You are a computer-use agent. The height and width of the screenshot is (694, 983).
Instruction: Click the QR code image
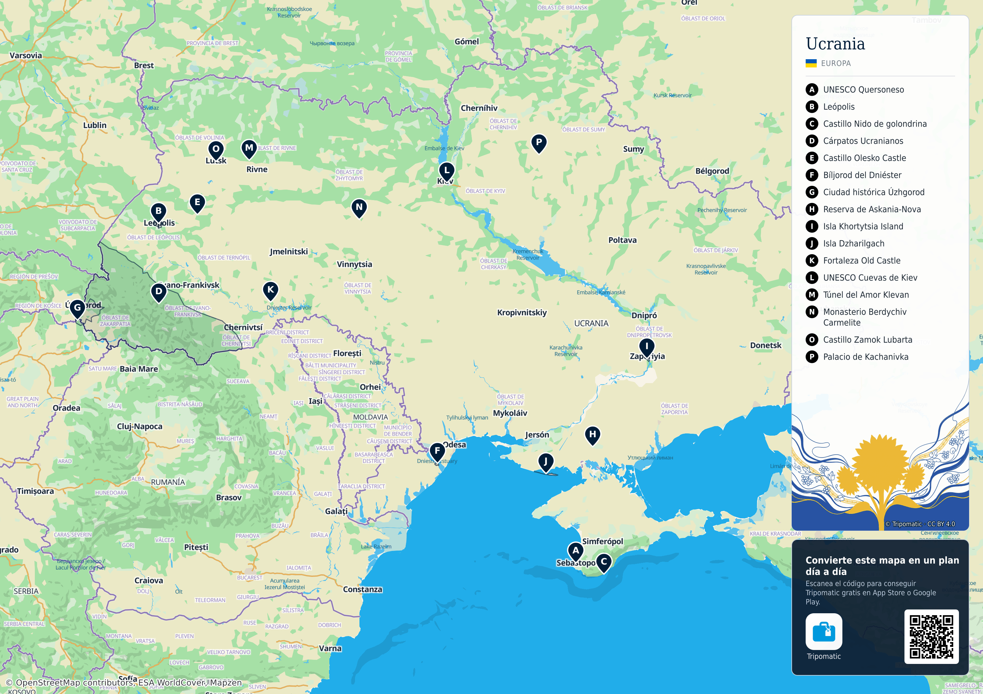coord(931,637)
